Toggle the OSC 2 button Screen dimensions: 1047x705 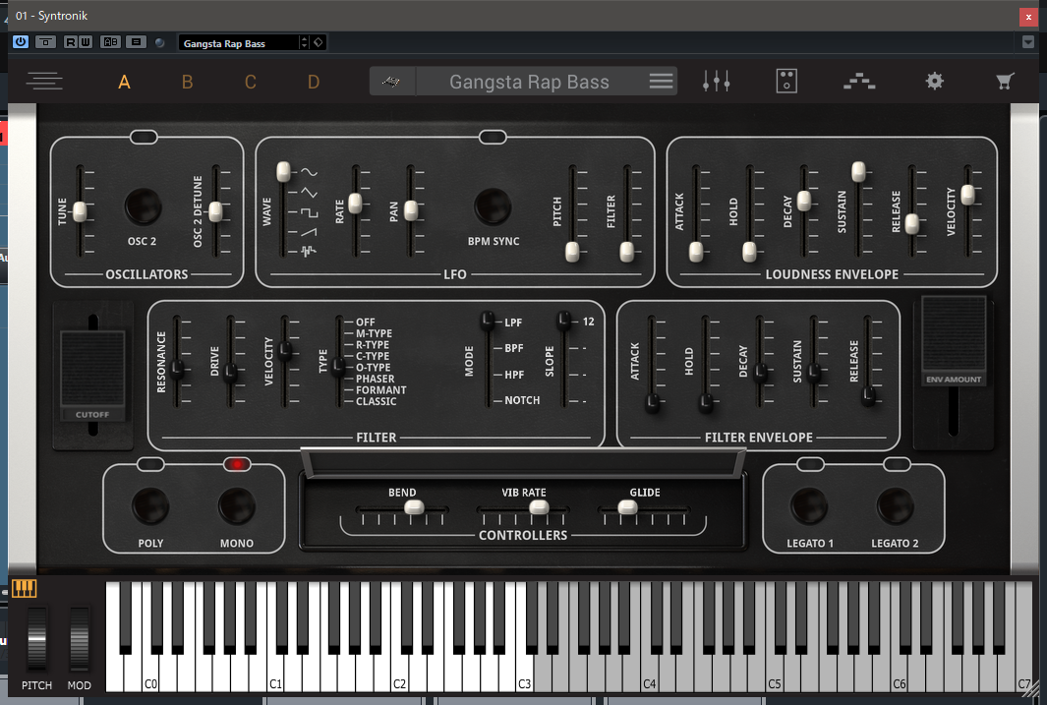pyautogui.click(x=143, y=206)
